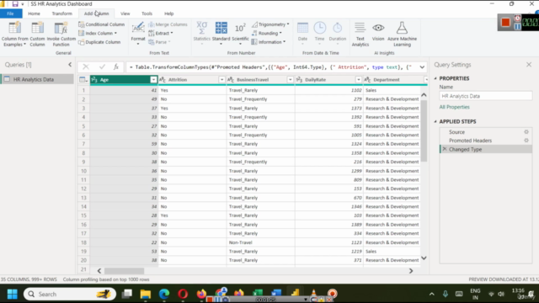
Task: Open Column From Examples tool
Action: 15,34
